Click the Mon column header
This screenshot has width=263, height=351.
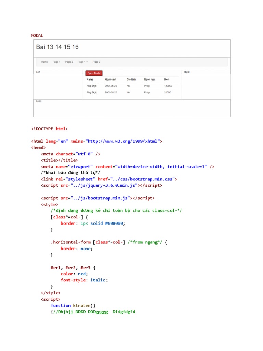coord(167,80)
